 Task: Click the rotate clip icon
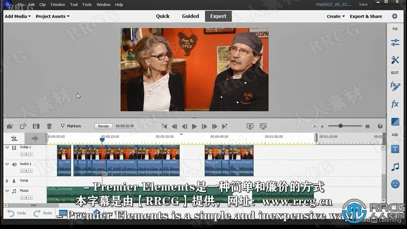click(23, 126)
